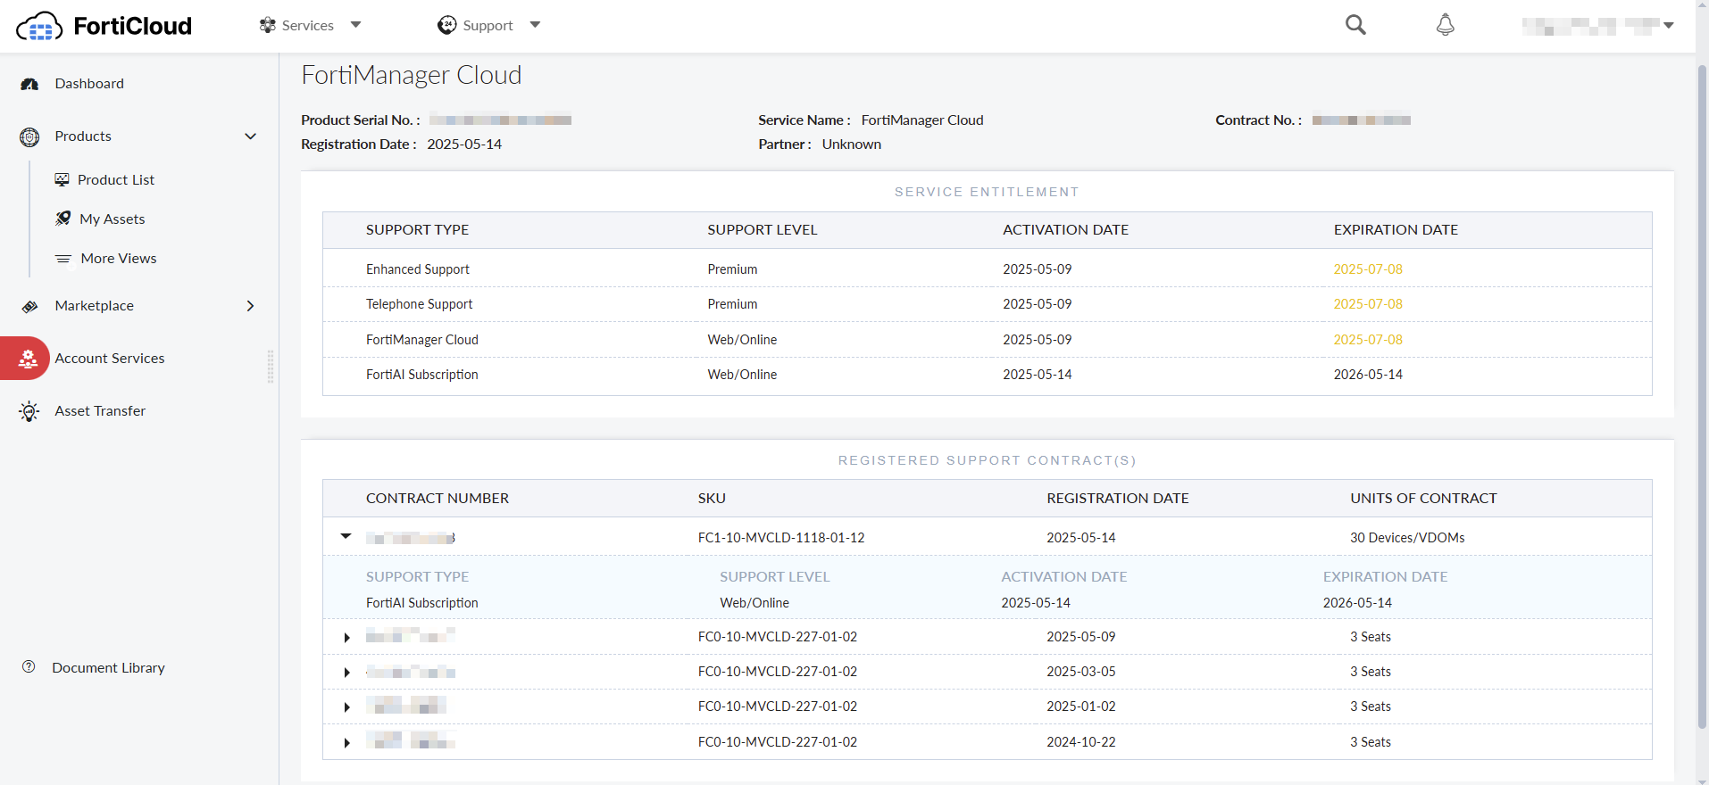Click the page vertical scrollbar
The image size is (1709, 785).
(1702, 392)
